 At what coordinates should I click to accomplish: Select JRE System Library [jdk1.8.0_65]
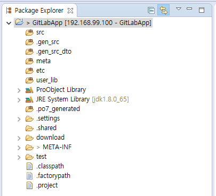coord(83,99)
